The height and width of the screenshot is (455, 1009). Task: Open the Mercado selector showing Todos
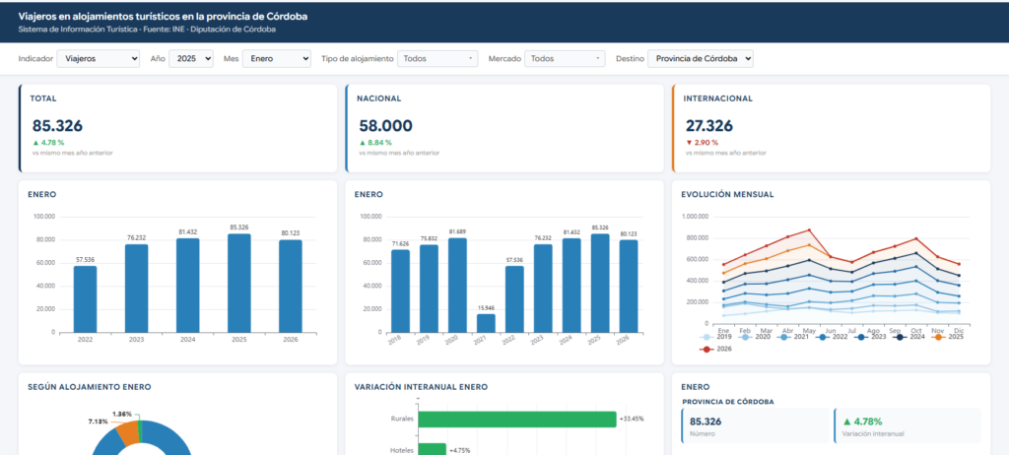pos(565,58)
